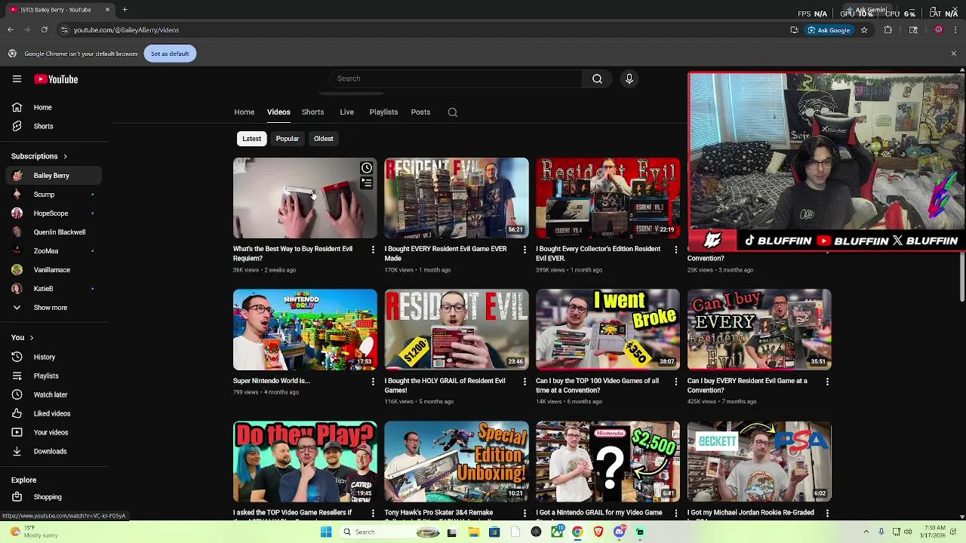Image resolution: width=966 pixels, height=543 pixels.
Task: Open options for Super Nintendo World video
Action: [x=373, y=382]
